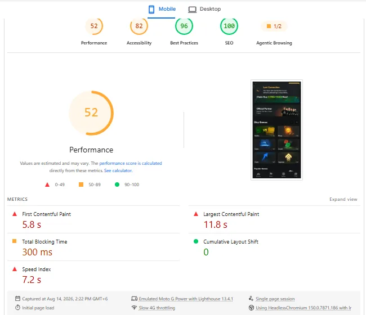Viewport: 366px width, 315px height.
Task: Click the Expand view toggle
Action: pyautogui.click(x=343, y=199)
